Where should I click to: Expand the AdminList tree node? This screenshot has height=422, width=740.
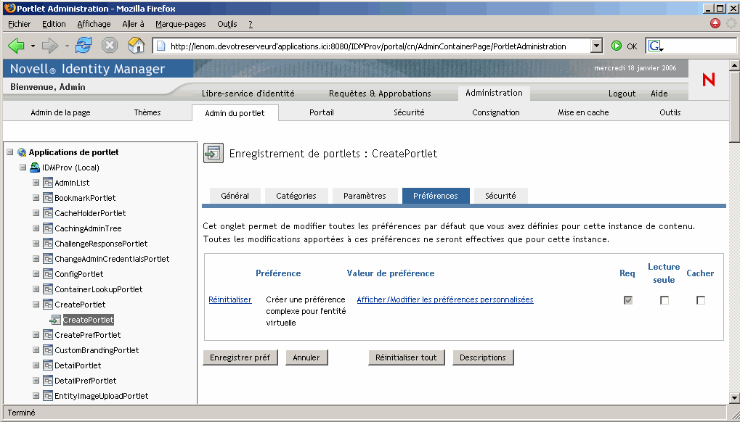[x=36, y=183]
